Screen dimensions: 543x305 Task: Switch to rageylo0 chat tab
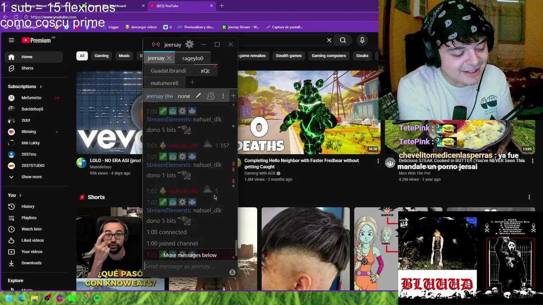[193, 58]
